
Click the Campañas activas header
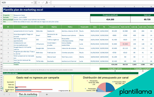[115, 69]
